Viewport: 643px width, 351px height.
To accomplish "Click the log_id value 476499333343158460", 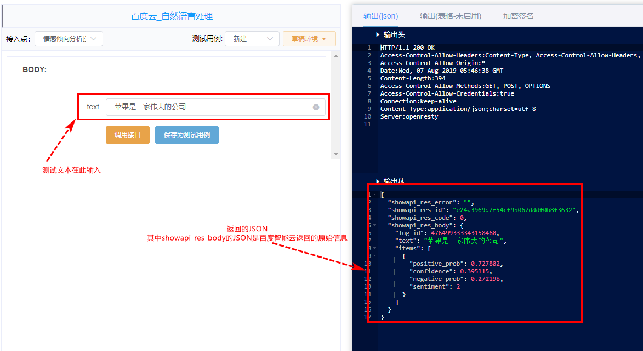I will click(x=463, y=233).
